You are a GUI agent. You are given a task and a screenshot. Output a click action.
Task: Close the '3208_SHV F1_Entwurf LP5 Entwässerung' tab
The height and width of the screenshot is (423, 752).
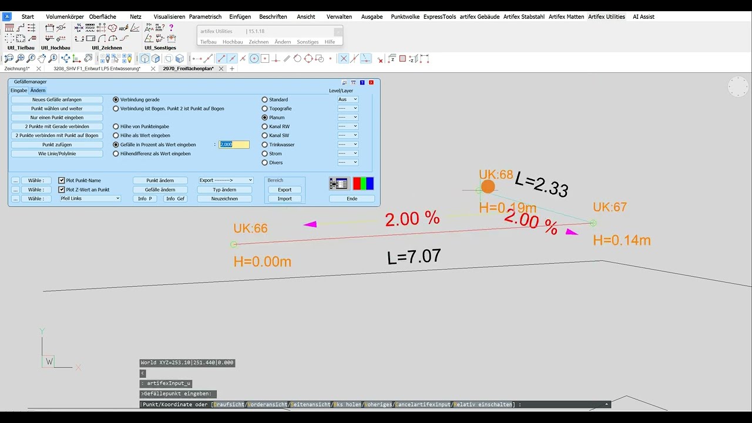coord(153,69)
